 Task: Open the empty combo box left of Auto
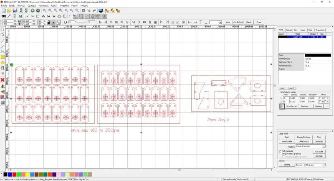(215, 22)
